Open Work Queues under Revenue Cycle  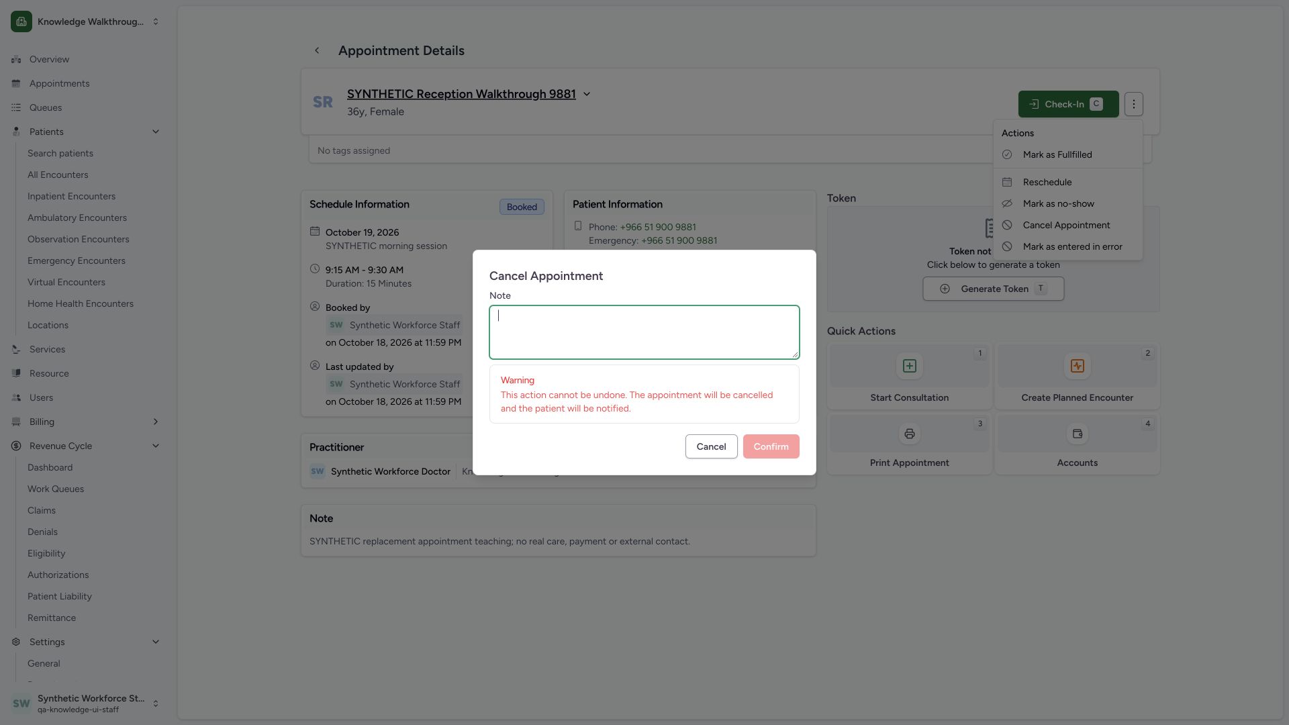(x=56, y=489)
